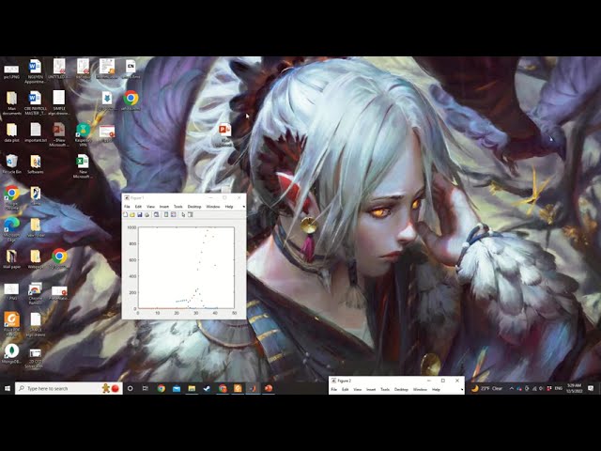Open the View menu in Figure 1
The width and height of the screenshot is (601, 451).
click(150, 207)
